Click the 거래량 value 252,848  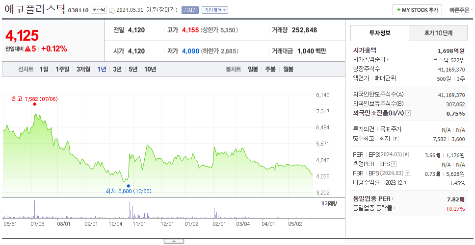coord(304,30)
